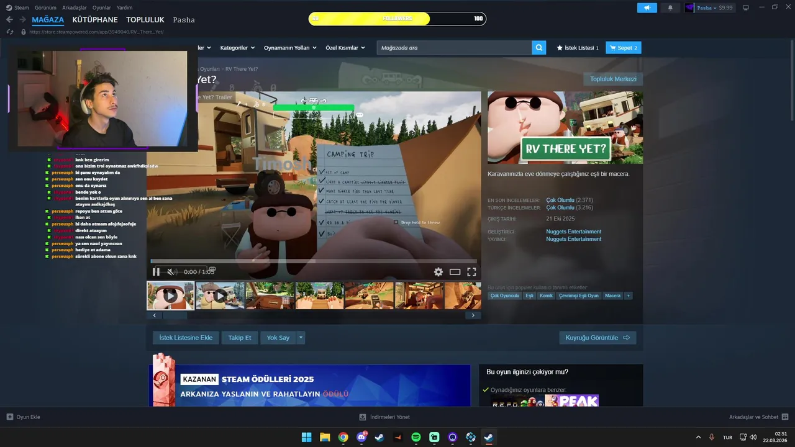Open Topluluk Merkezi
Screen dimensions: 795x447
[613, 79]
